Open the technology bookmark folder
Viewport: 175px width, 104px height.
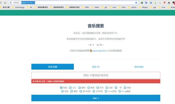point(18,7)
